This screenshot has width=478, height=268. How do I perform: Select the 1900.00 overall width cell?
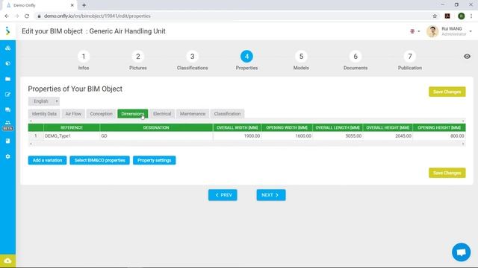238,135
